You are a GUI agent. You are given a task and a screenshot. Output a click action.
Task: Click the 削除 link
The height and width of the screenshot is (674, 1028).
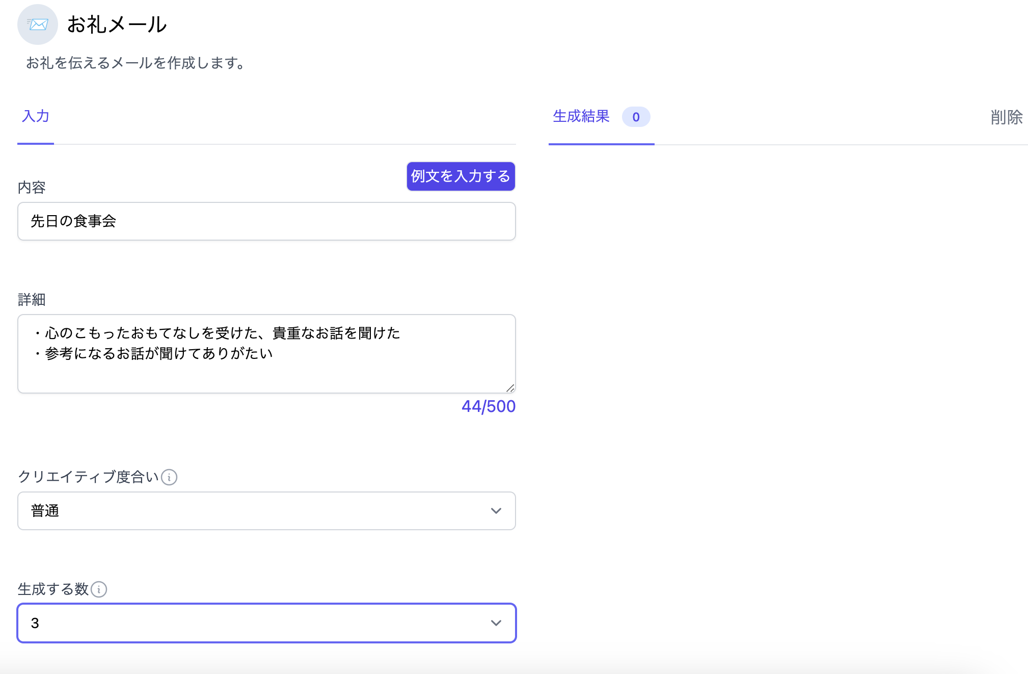tap(1007, 117)
